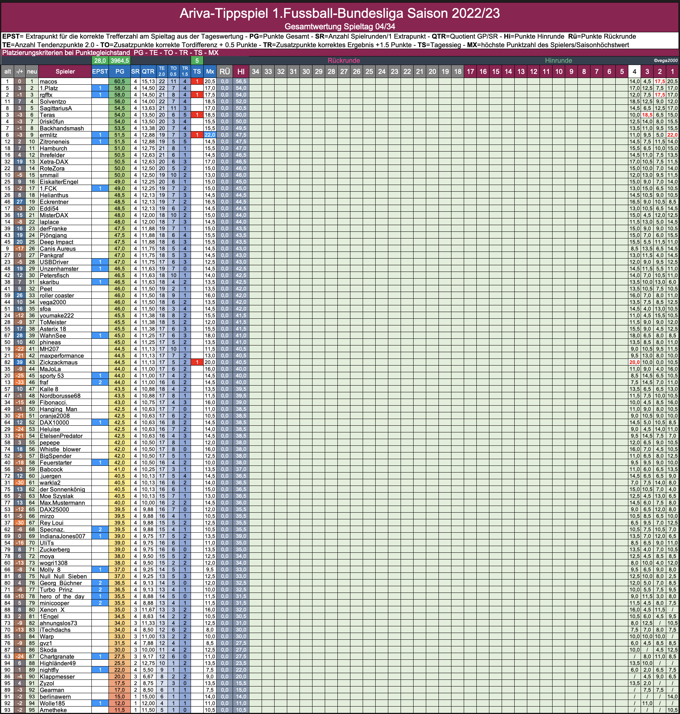The image size is (680, 714).
Task: Select player name 'Pjöngjang'
Action: point(53,235)
